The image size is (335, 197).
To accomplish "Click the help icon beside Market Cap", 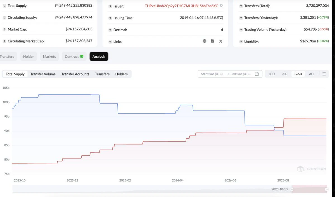I will 4,30.
